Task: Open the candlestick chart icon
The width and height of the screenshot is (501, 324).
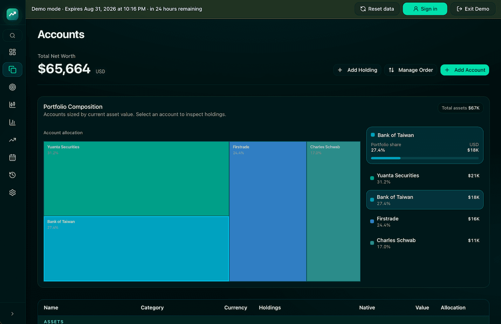Action: [12, 105]
